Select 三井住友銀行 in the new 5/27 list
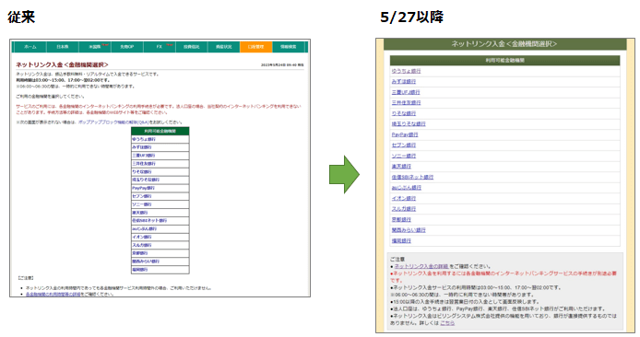 [406, 103]
